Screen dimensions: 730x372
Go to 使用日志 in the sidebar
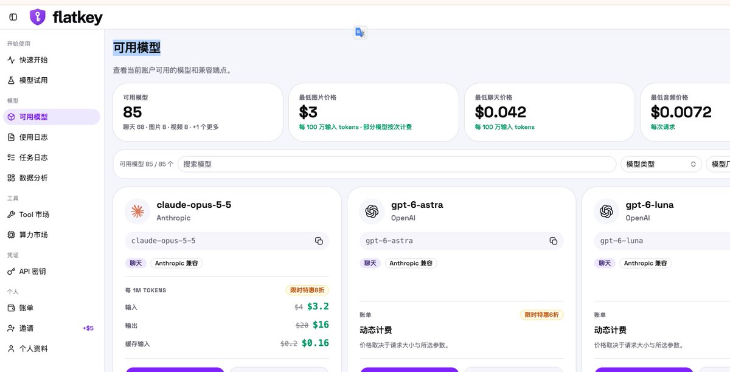(x=52, y=137)
